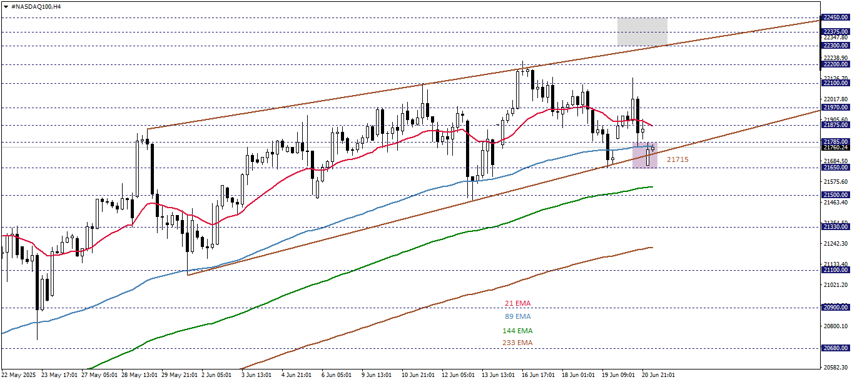This screenshot has width=852, height=382.
Task: Select the 233 EMA legend label
Action: pos(517,343)
